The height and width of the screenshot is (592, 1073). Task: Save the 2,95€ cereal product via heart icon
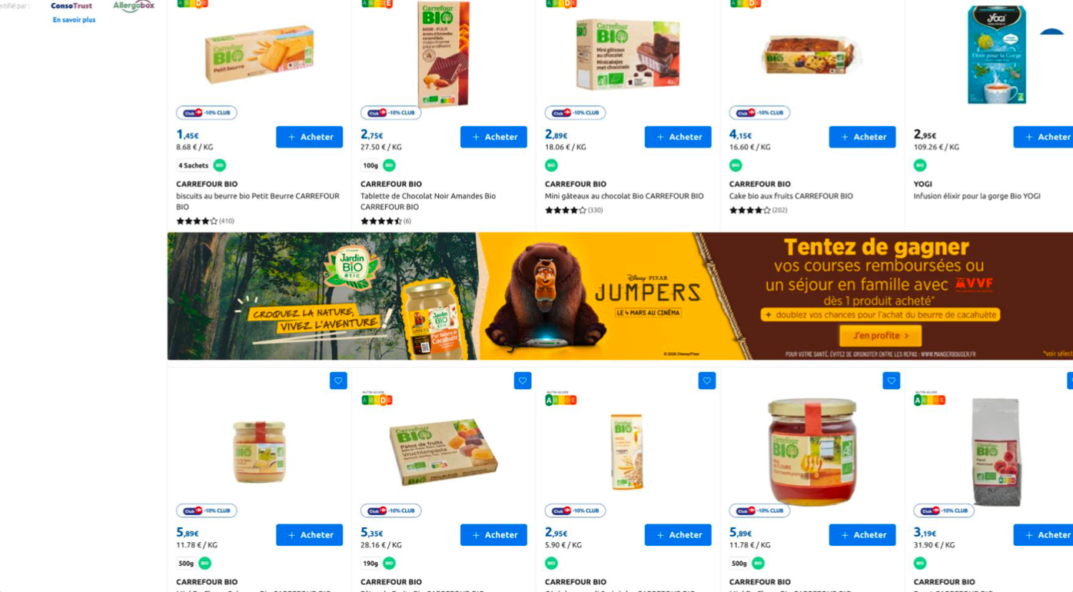point(707,381)
